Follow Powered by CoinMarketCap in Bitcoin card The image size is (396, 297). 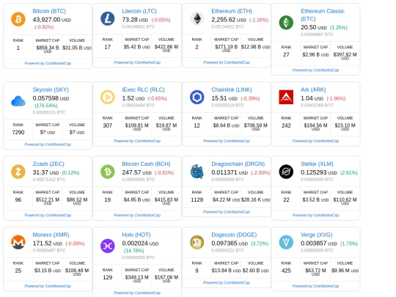48,63
